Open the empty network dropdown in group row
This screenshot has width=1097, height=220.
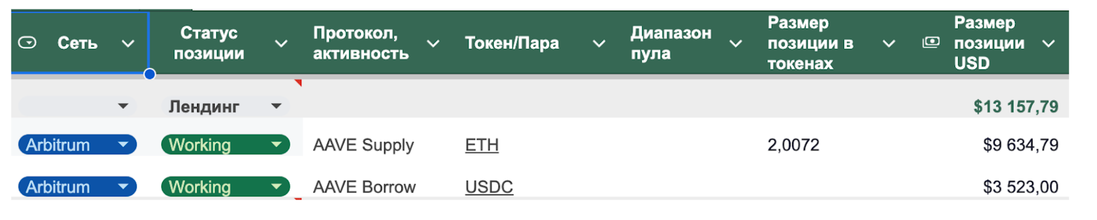123,106
